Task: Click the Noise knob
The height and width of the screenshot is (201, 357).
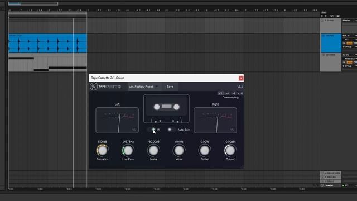Action: [x=153, y=150]
